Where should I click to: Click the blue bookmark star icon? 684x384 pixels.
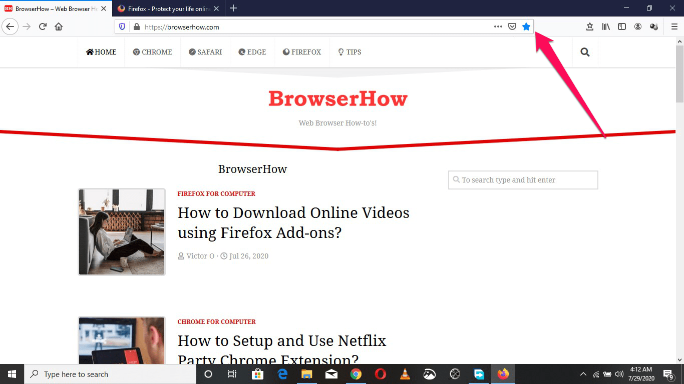pyautogui.click(x=526, y=27)
